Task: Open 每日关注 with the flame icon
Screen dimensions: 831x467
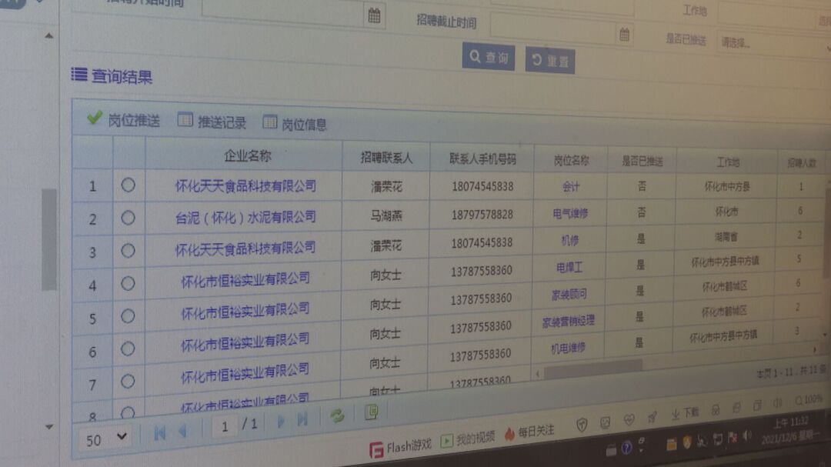Action: (x=529, y=432)
